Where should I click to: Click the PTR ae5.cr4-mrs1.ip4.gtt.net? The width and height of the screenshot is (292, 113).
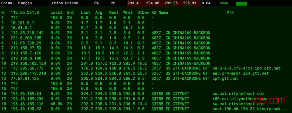pyautogui.click(x=241, y=73)
